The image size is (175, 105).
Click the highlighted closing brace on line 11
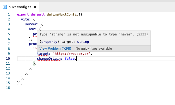tap(34, 64)
